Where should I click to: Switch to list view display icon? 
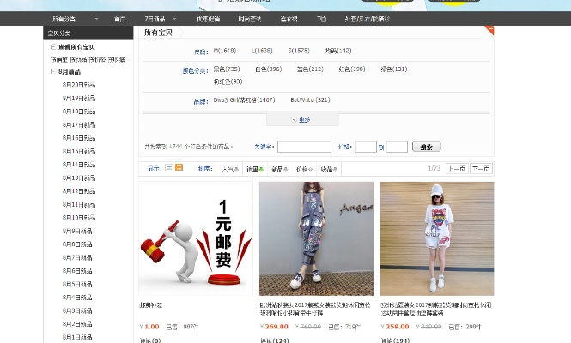(x=168, y=168)
